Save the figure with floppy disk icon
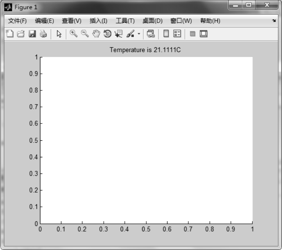 click(x=32, y=34)
